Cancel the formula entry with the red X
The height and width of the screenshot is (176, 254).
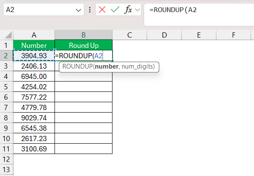point(102,9)
